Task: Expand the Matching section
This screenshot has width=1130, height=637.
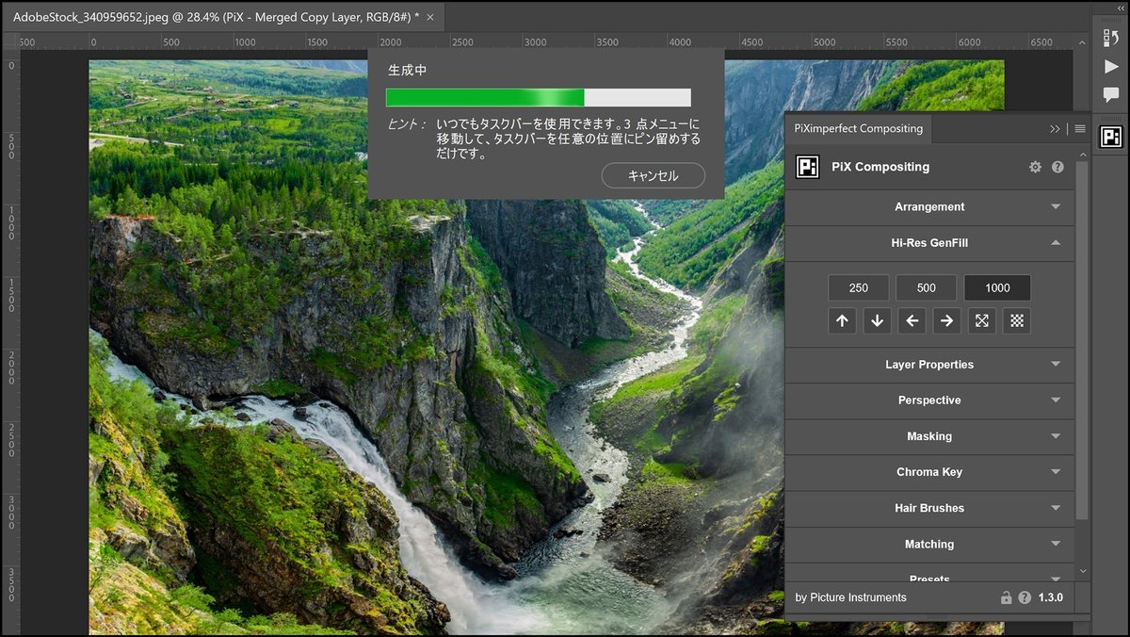Action: click(x=929, y=544)
